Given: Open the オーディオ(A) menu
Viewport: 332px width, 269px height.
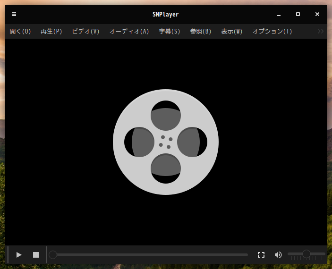Looking at the screenshot, I should coord(129,31).
